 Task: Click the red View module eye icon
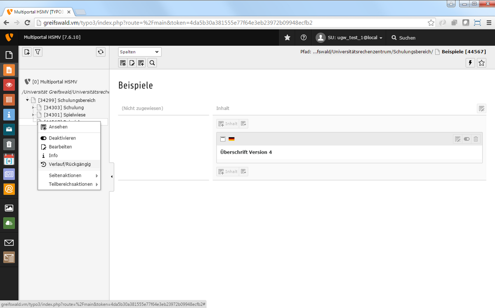(x=9, y=85)
